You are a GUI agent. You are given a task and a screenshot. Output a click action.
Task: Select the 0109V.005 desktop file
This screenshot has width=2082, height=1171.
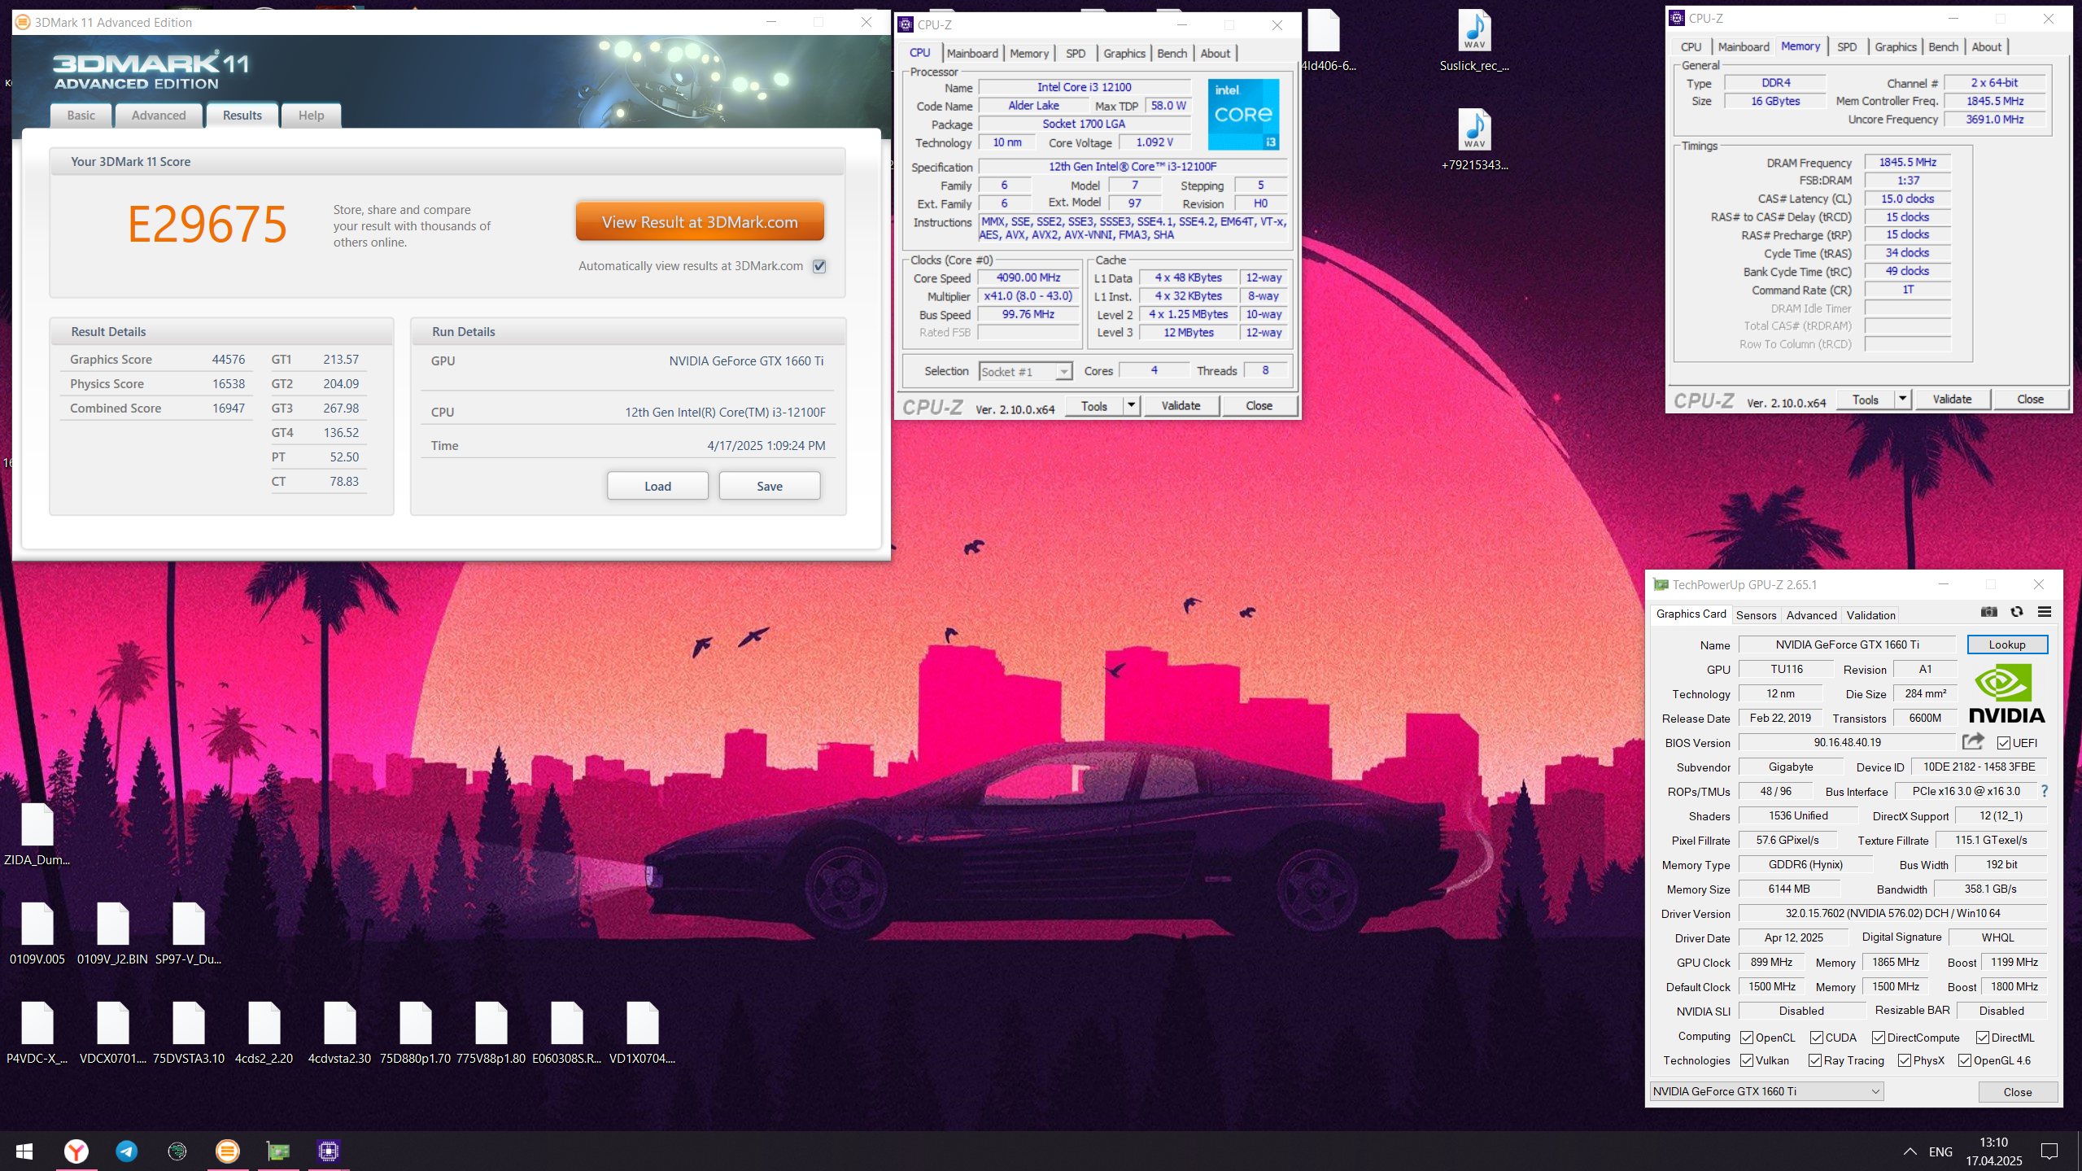pyautogui.click(x=37, y=934)
